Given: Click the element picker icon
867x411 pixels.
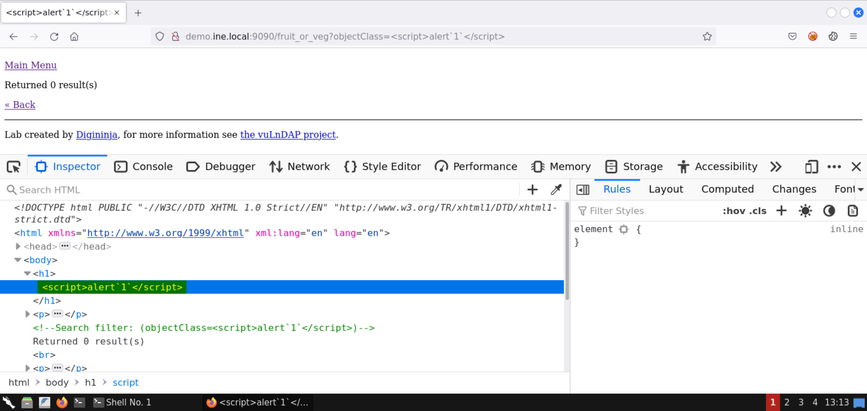Looking at the screenshot, I should point(14,167).
